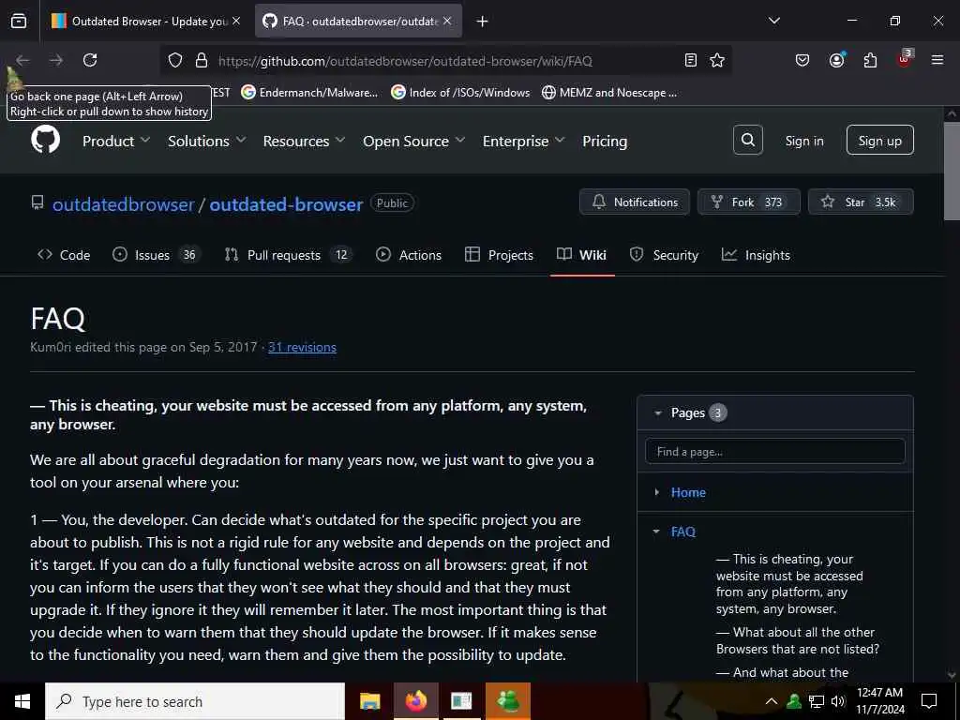Jump to 'What about all the other Browsers' section
Image resolution: width=960 pixels, height=720 pixels.
click(797, 640)
